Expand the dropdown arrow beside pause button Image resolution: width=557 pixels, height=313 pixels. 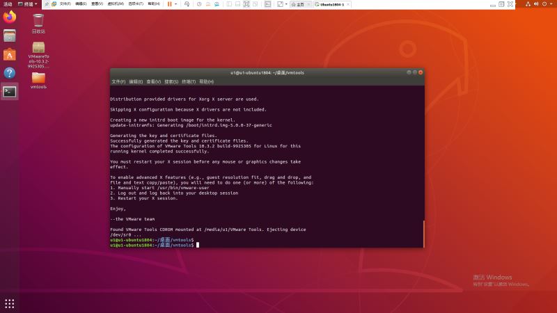(x=175, y=3)
